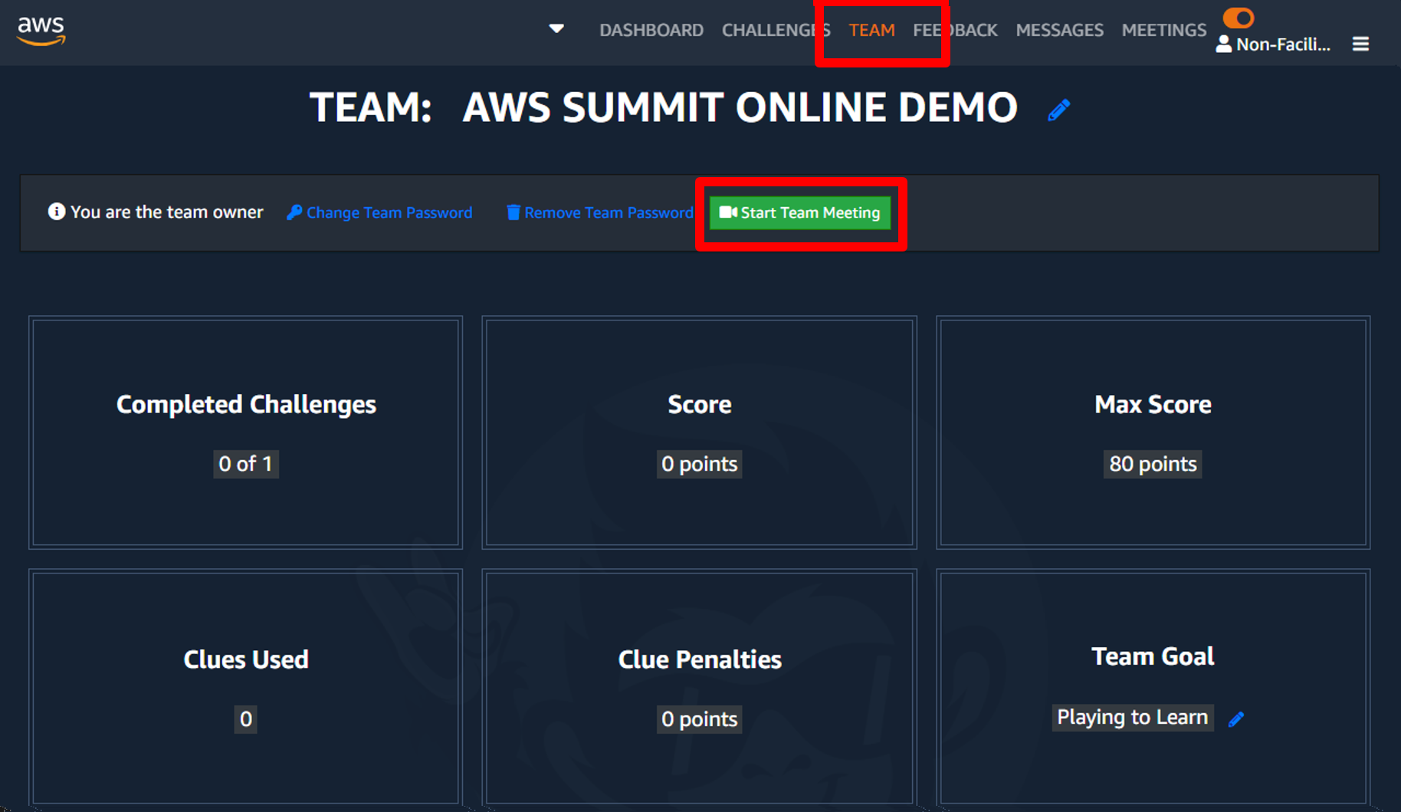
Task: Click the key icon for password change
Action: [294, 212]
